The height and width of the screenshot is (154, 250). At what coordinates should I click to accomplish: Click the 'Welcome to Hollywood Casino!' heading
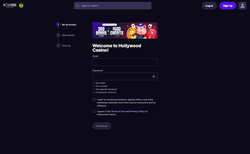(x=117, y=48)
